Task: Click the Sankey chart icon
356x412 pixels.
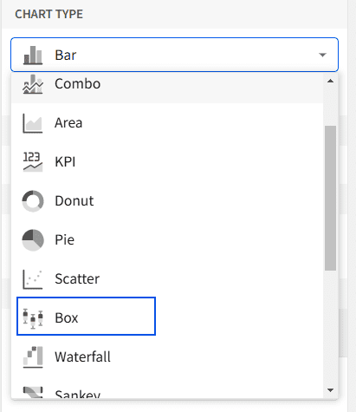Action: 33,392
